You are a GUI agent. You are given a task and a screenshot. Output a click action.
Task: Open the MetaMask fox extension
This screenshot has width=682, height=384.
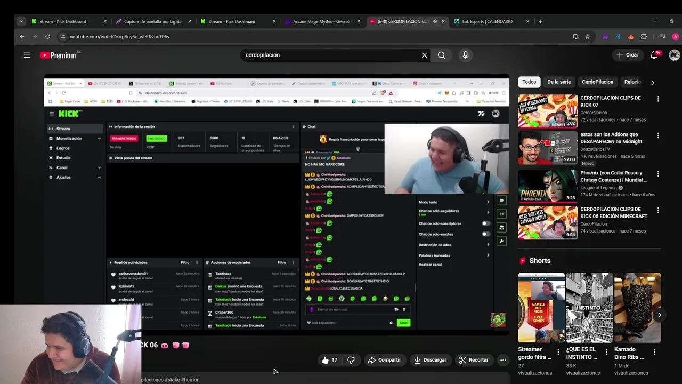[x=631, y=37]
